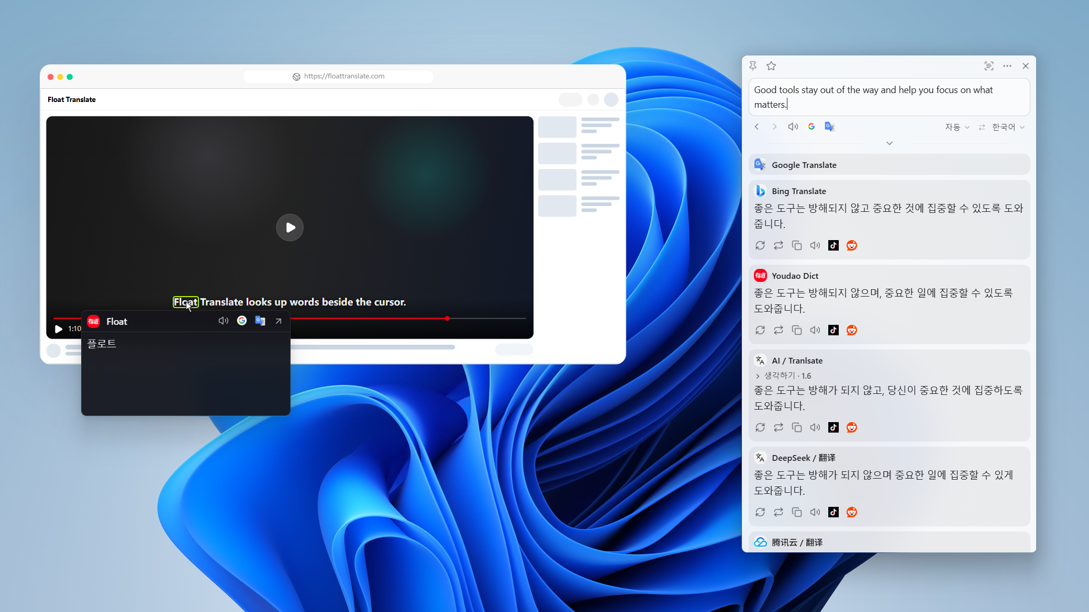This screenshot has width=1089, height=612.
Task: Click the video progress bar red handle
Action: pos(447,319)
